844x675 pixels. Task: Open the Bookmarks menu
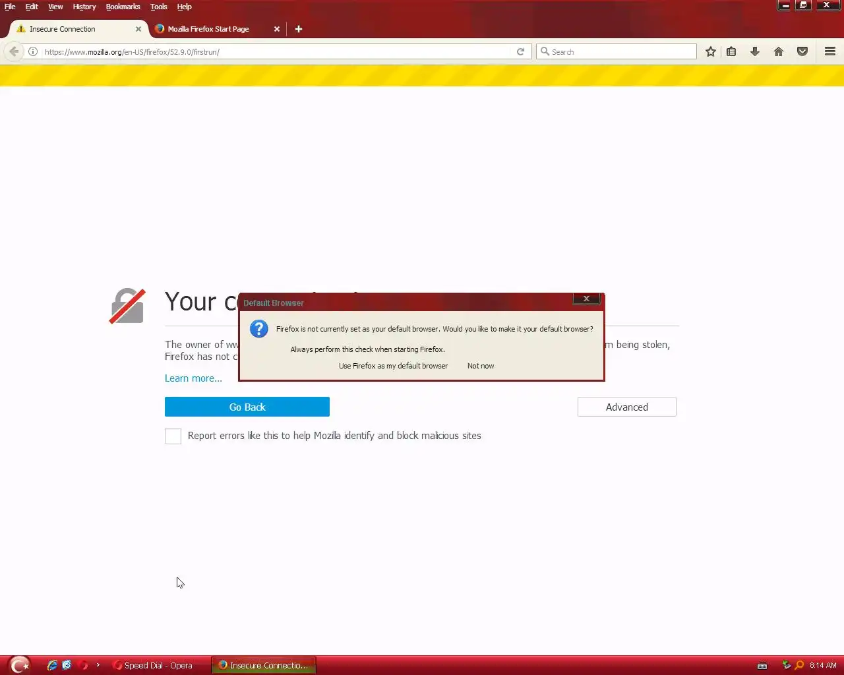point(123,7)
